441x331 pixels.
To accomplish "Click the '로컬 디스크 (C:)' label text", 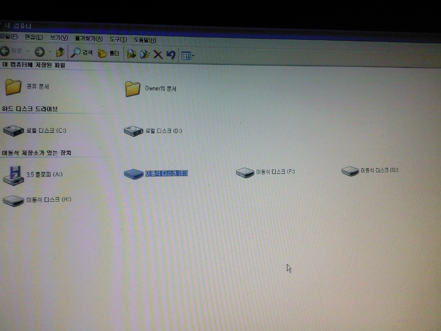I will coord(46,130).
